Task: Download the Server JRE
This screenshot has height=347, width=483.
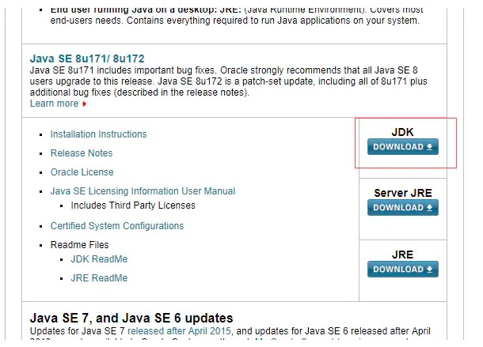Action: (x=402, y=208)
